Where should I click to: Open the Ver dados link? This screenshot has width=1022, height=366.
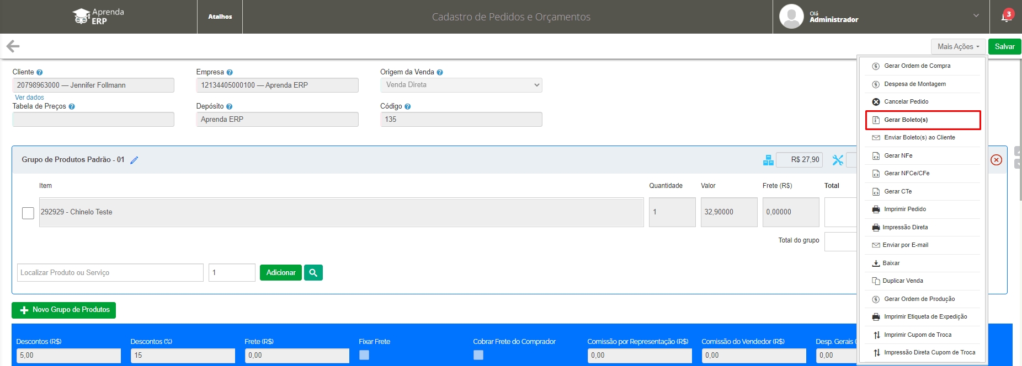[29, 98]
